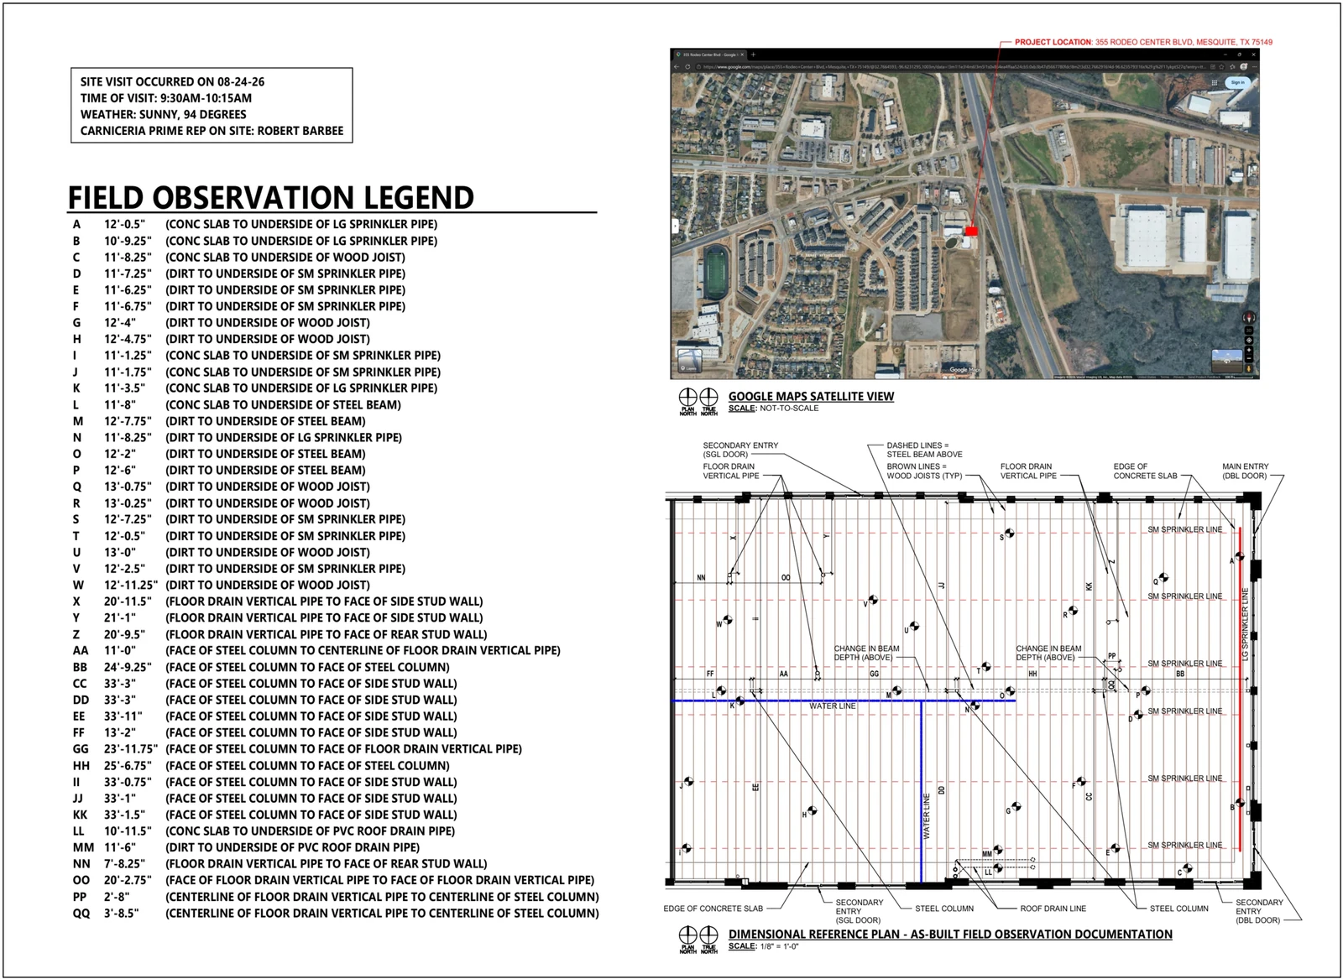Screen dimensions: 1343x979
Task: Click the show-your-location icon in Maps
Action: (1249, 341)
